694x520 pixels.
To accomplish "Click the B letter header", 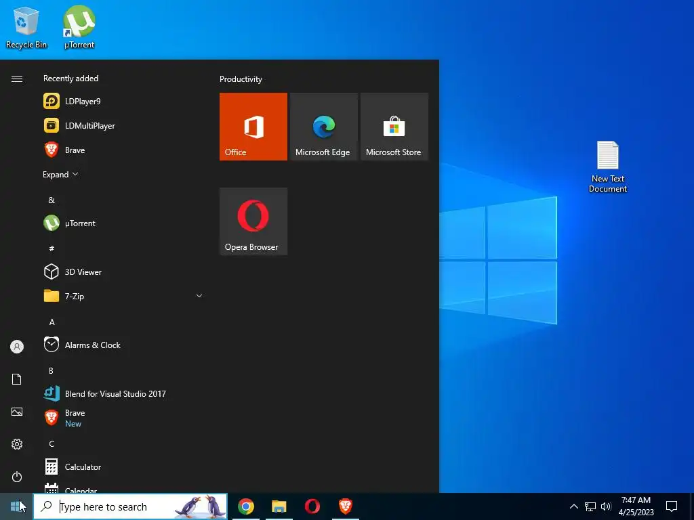I will (51, 370).
